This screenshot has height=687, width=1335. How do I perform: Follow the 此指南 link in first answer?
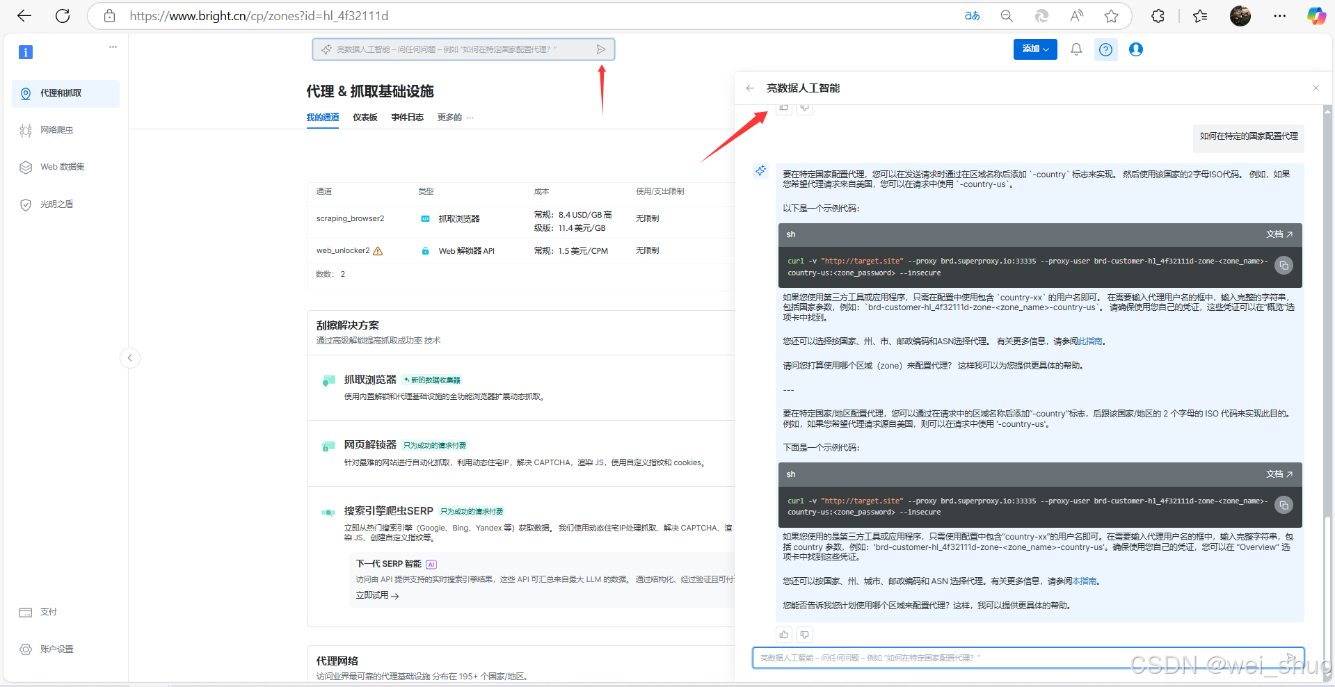click(1090, 341)
